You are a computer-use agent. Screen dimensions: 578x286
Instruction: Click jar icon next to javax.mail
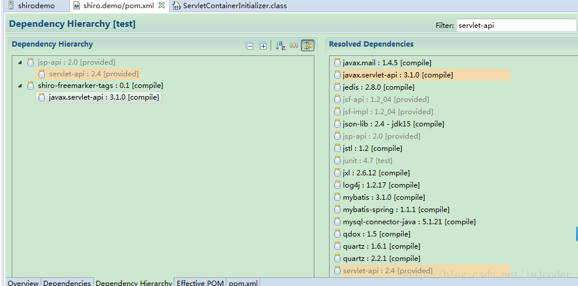[x=337, y=62]
